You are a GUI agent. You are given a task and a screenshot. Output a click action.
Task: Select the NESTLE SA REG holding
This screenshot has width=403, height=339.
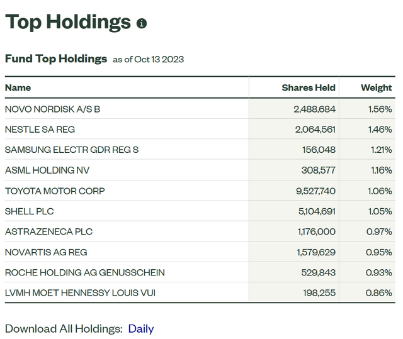pyautogui.click(x=40, y=129)
